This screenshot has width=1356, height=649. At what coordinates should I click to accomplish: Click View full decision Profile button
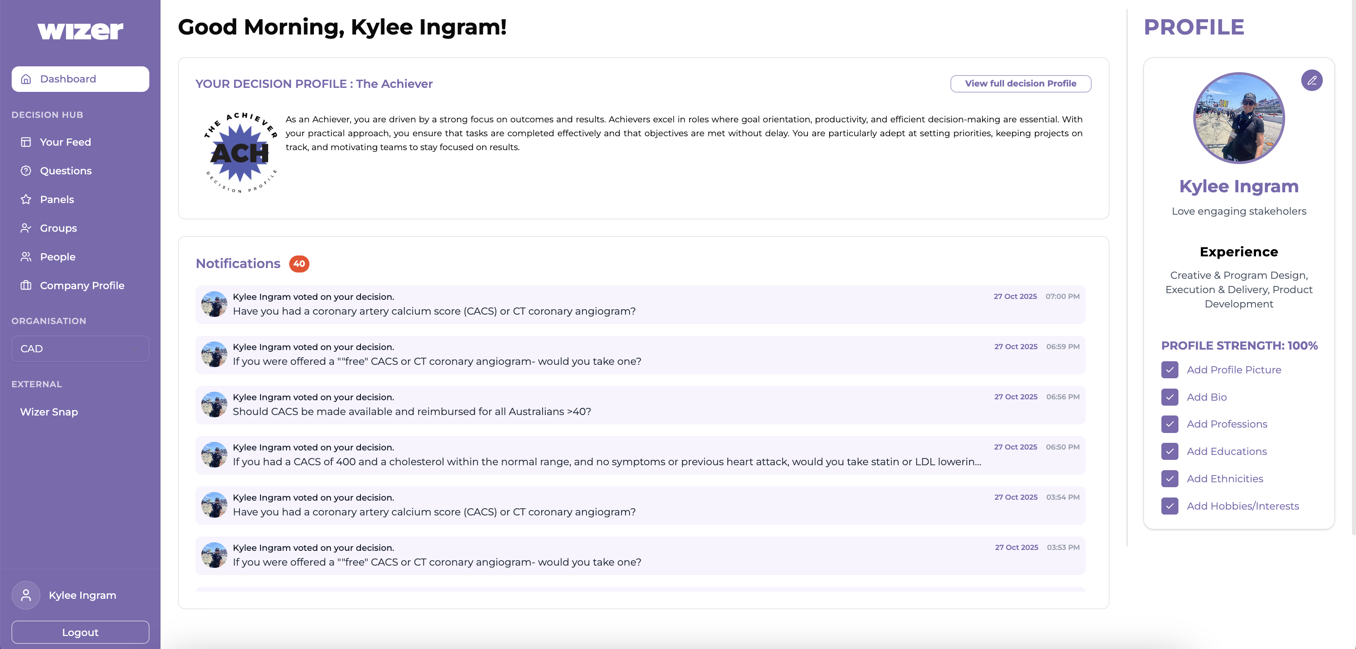point(1020,83)
